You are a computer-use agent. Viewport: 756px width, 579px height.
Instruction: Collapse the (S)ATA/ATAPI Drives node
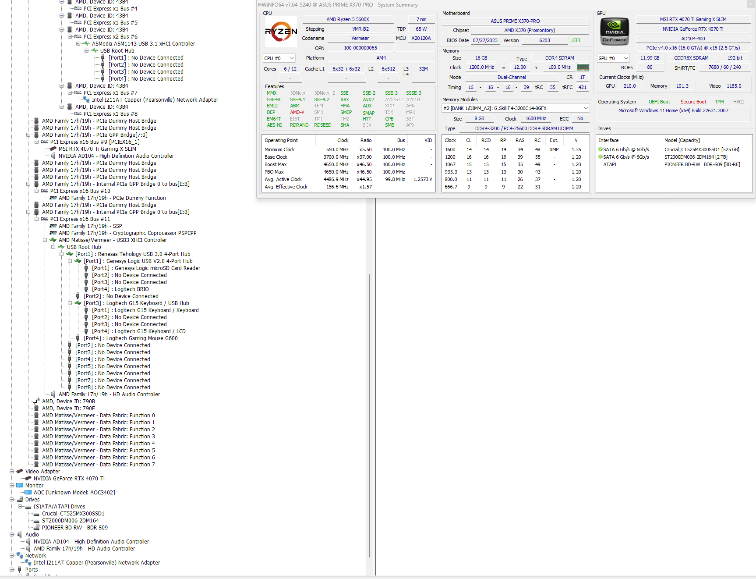pos(20,507)
